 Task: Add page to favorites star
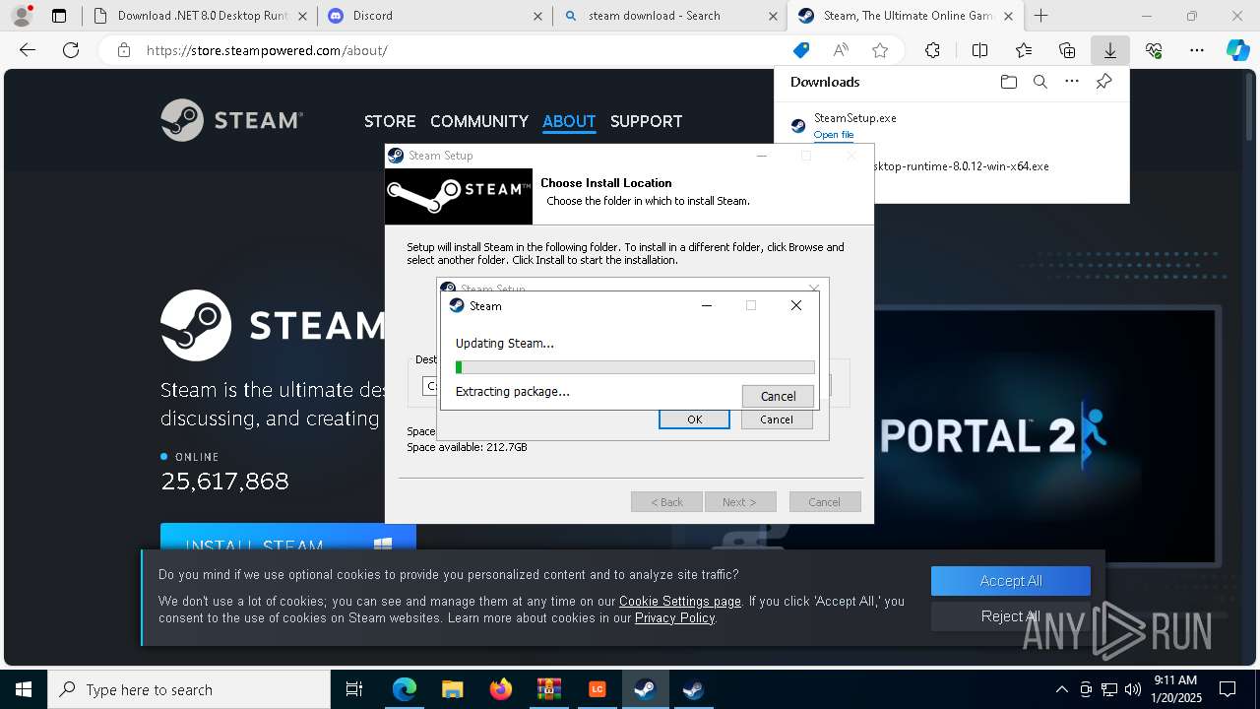tap(880, 50)
